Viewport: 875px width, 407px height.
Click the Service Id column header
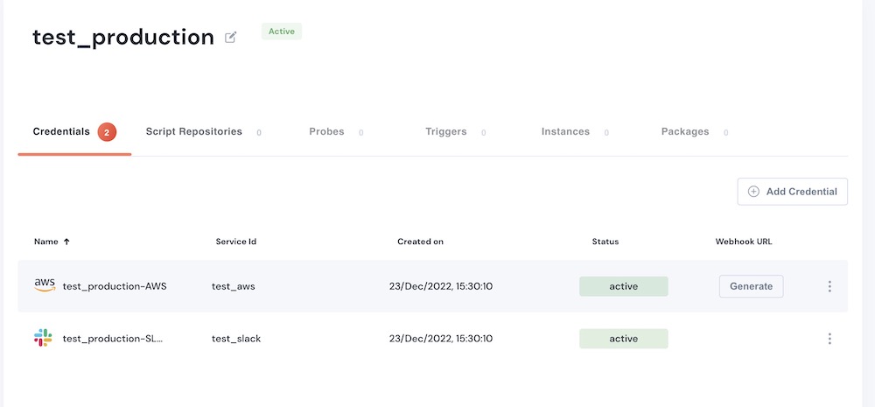pyautogui.click(x=235, y=242)
